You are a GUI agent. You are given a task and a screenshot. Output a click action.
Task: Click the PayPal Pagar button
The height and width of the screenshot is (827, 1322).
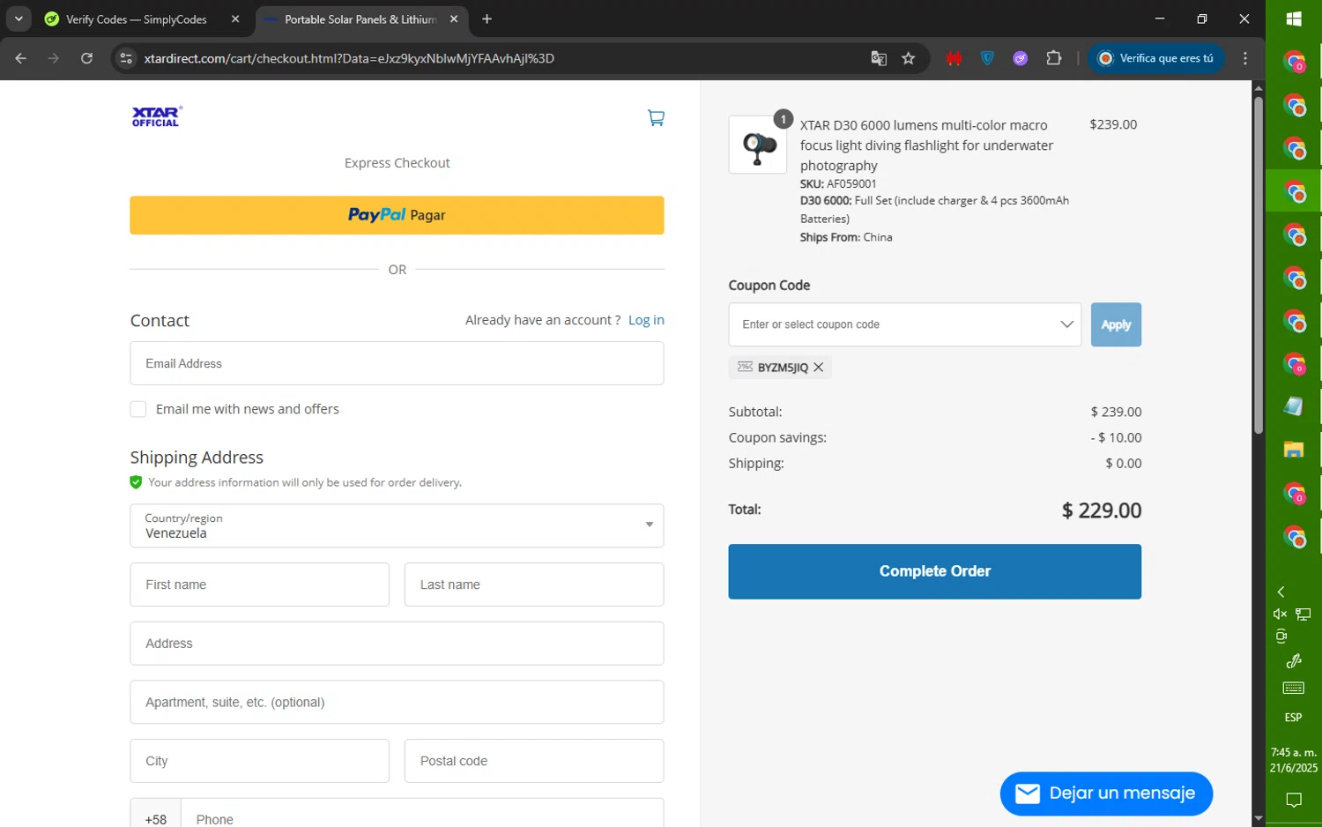click(397, 215)
